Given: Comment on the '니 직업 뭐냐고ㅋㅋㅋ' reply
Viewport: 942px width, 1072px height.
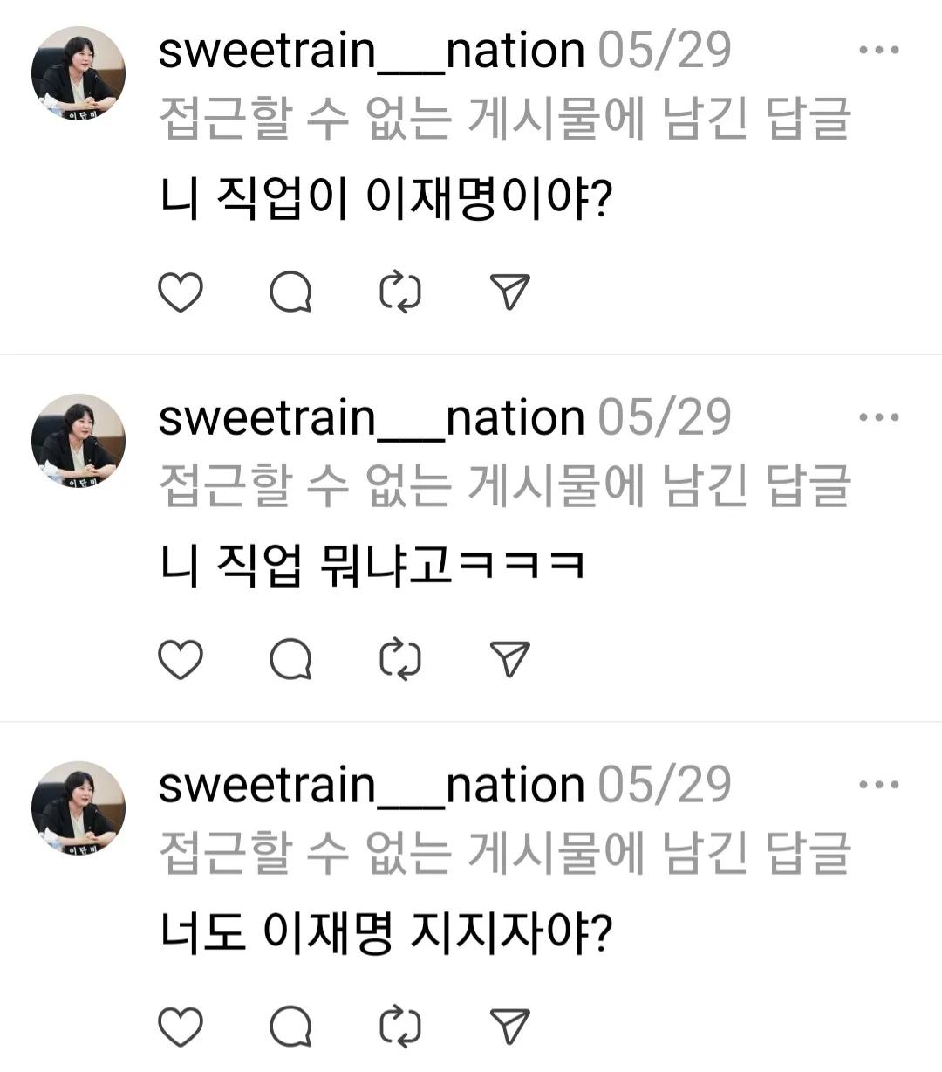Looking at the screenshot, I should pos(290,659).
